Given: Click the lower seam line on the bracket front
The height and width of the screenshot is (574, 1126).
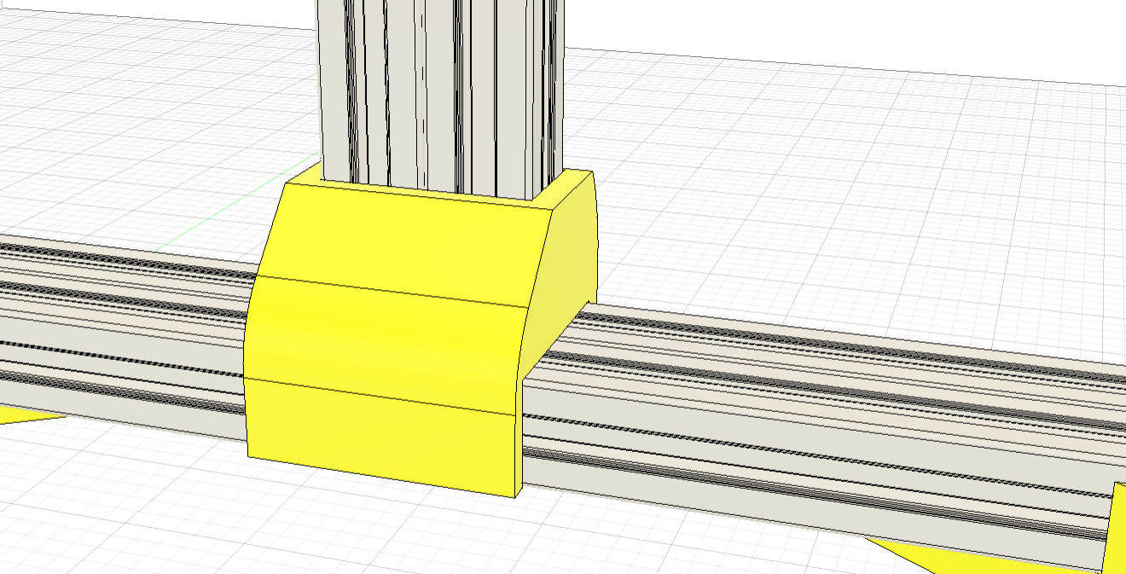Looking at the screenshot, I should [384, 397].
